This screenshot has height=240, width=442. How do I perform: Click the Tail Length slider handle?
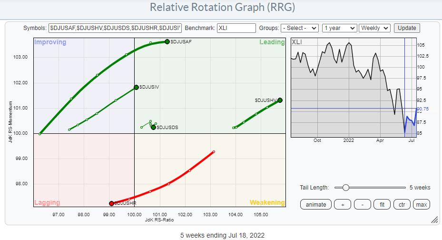tap(346, 188)
